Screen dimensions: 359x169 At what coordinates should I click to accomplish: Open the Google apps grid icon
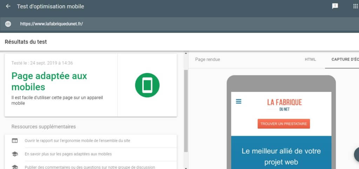click(x=355, y=6)
